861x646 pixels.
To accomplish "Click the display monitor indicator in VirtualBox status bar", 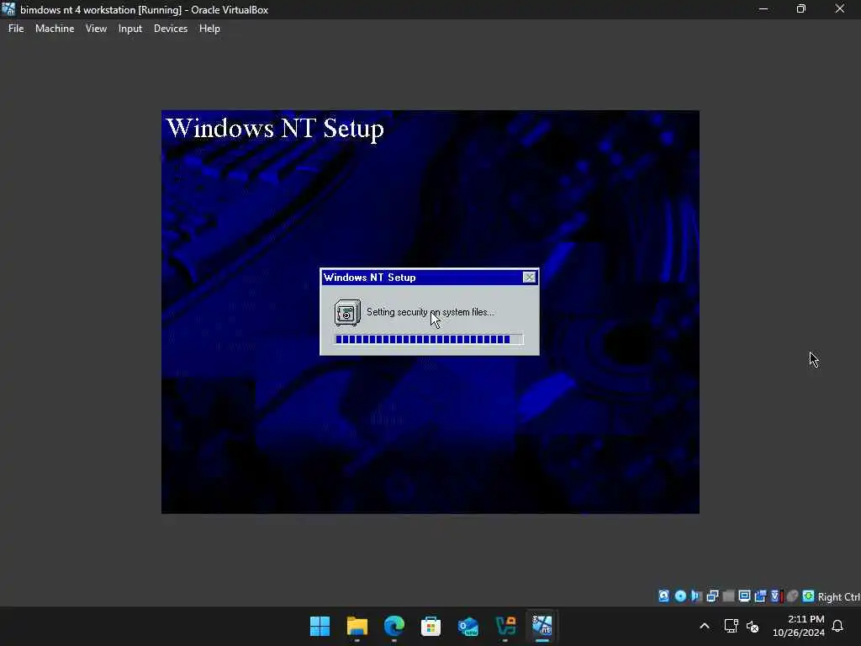I will [x=745, y=596].
